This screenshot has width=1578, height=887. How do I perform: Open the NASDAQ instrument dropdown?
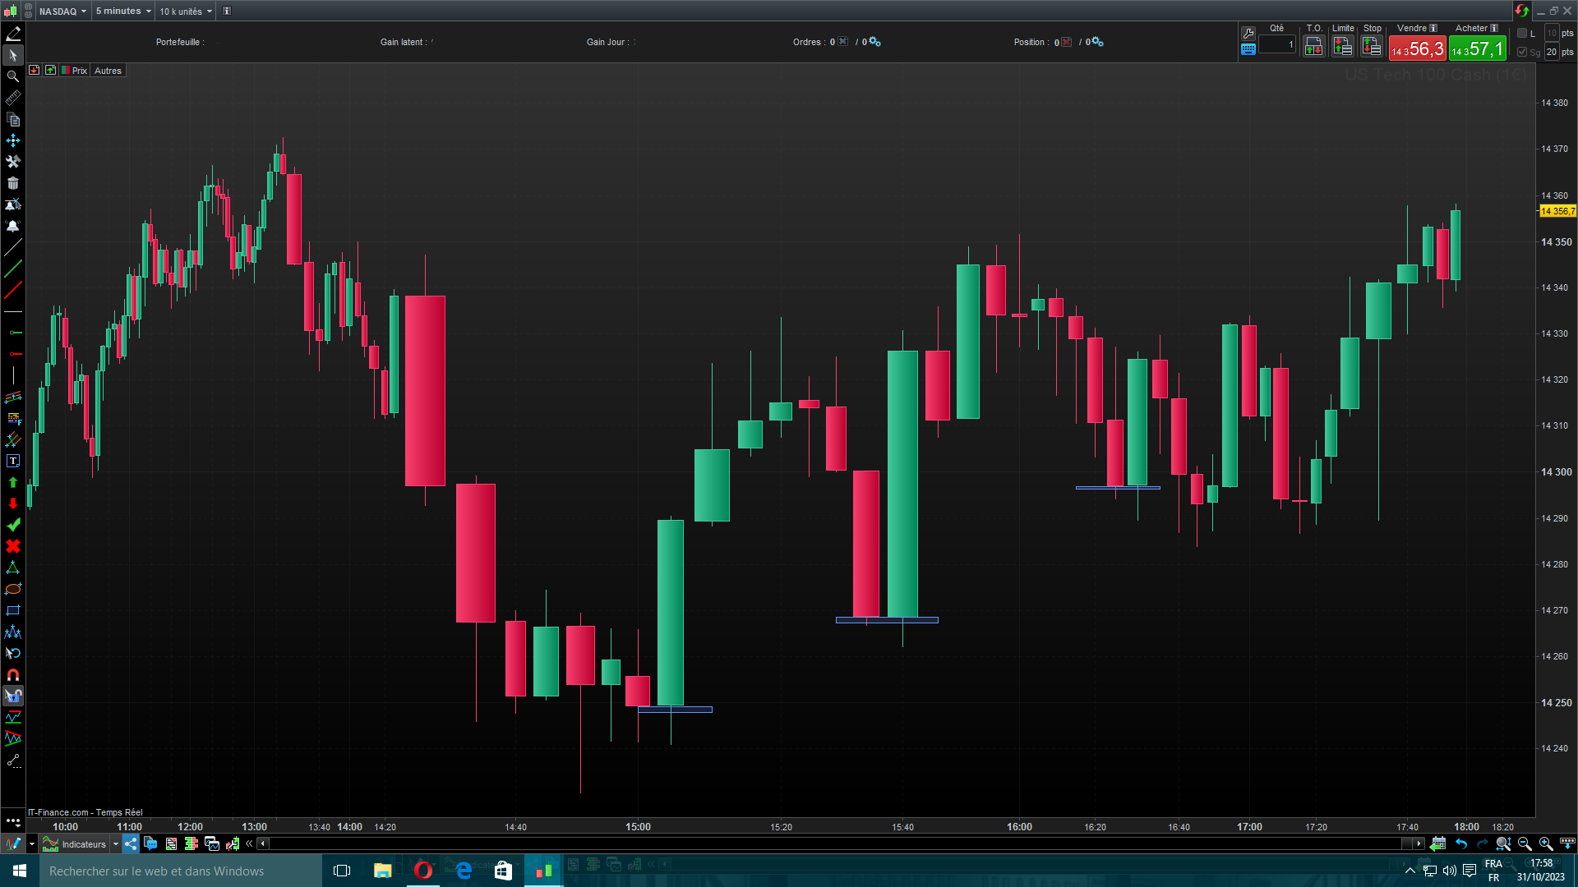pyautogui.click(x=62, y=11)
